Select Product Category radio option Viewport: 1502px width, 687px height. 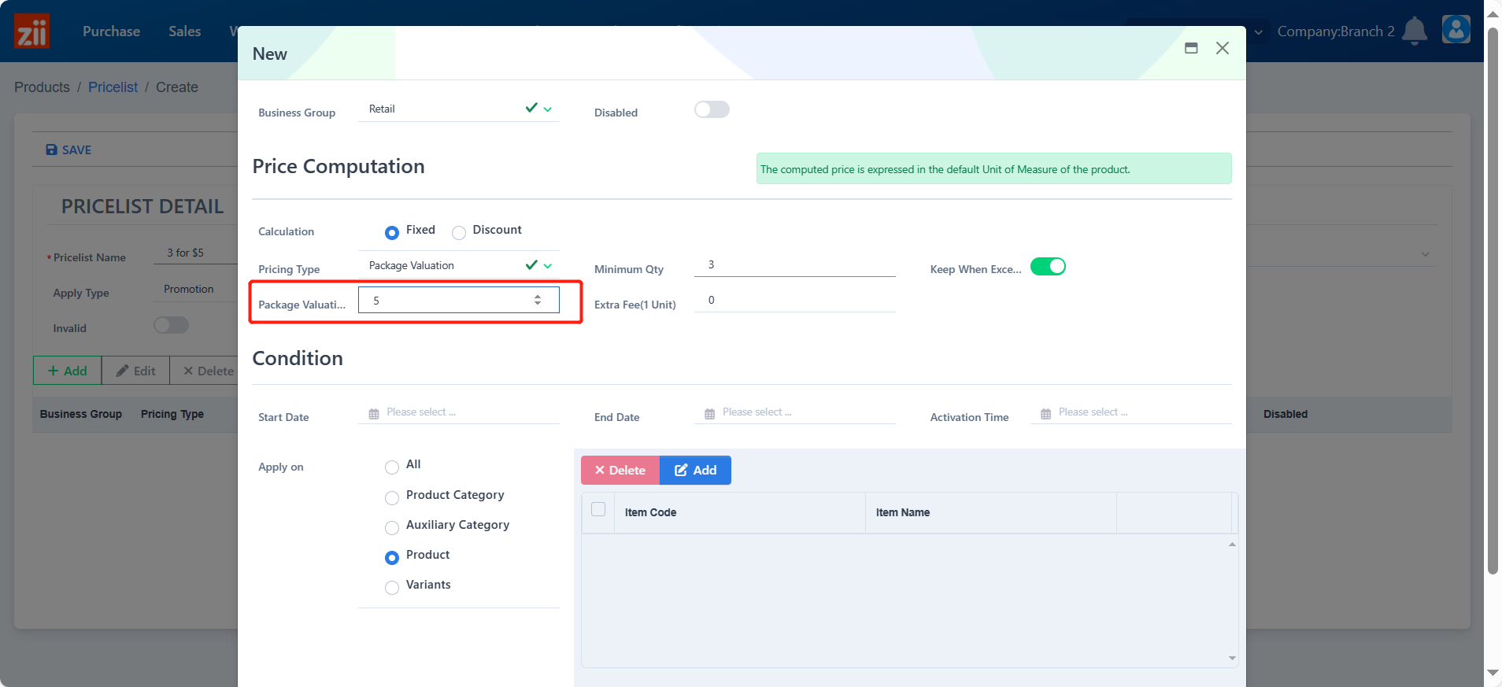tap(392, 497)
